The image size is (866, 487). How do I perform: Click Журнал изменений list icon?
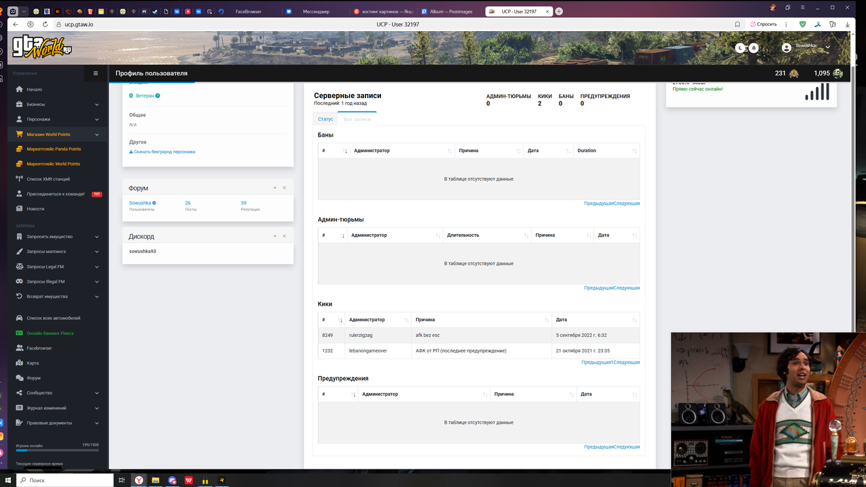click(20, 408)
